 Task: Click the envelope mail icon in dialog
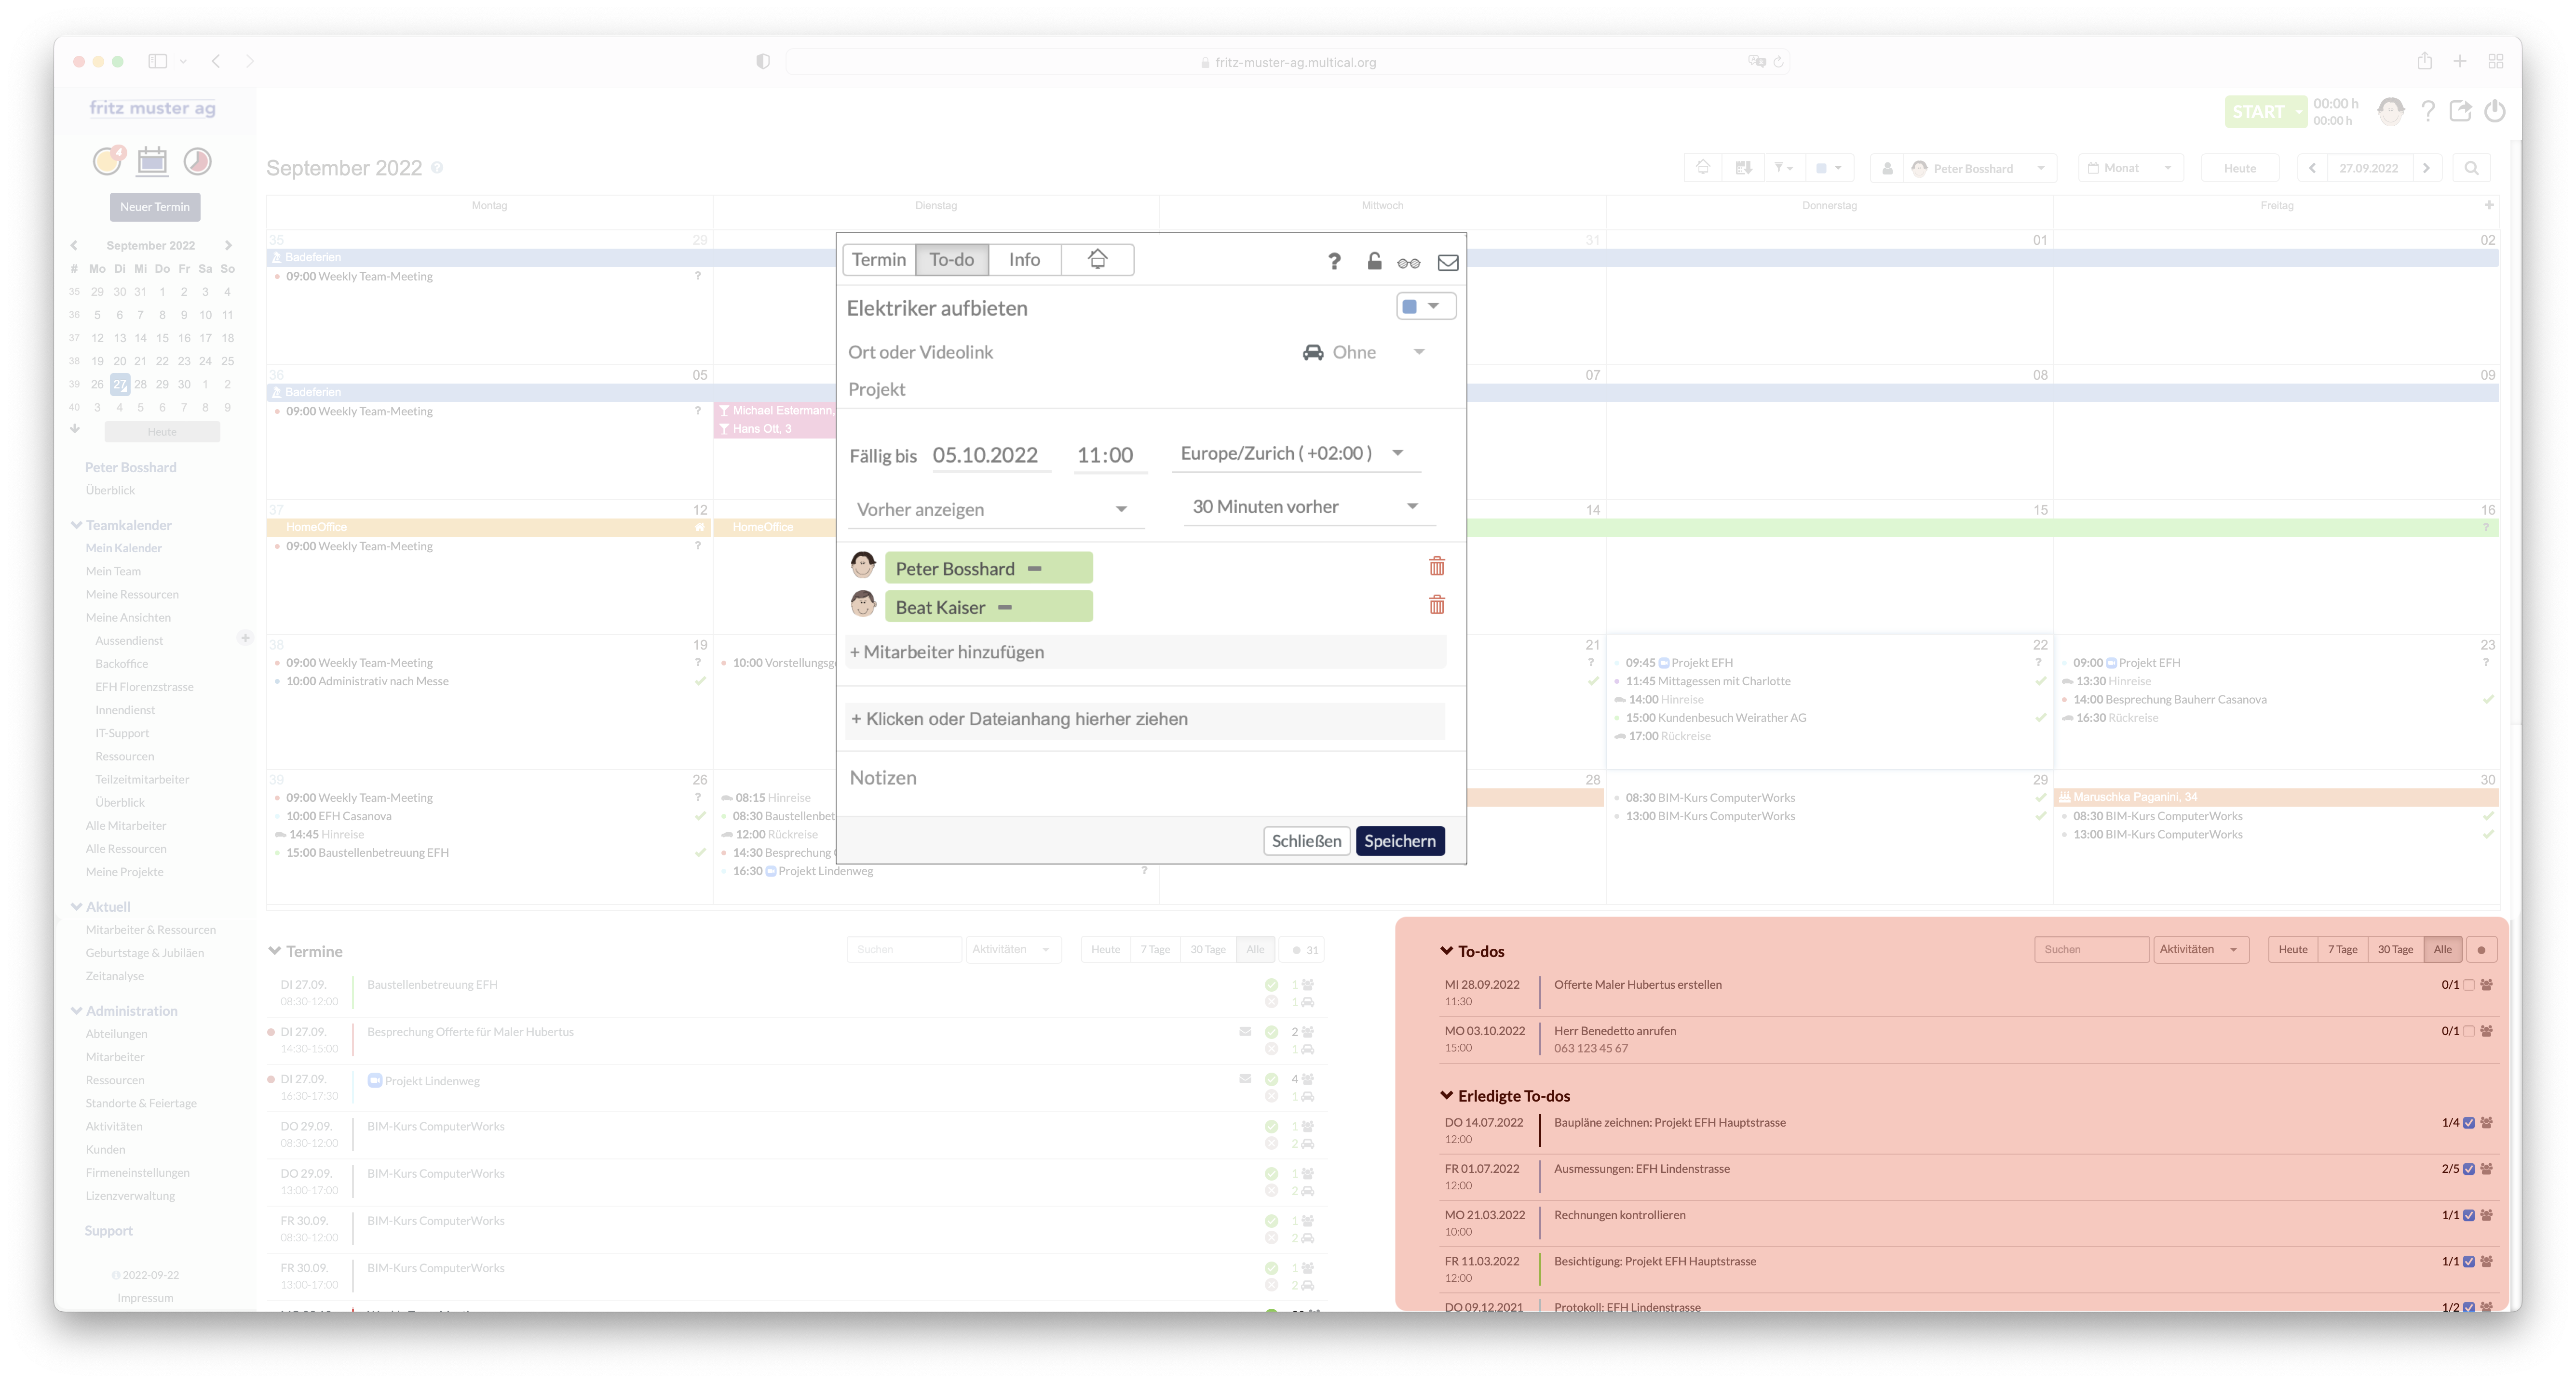[1447, 263]
